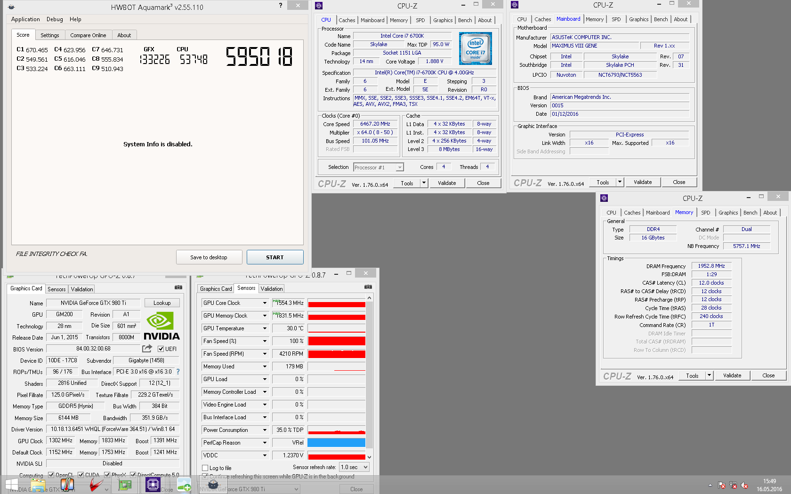This screenshot has width=791, height=494.
Task: Click the Action Center flag tray icon
Action: click(x=722, y=485)
